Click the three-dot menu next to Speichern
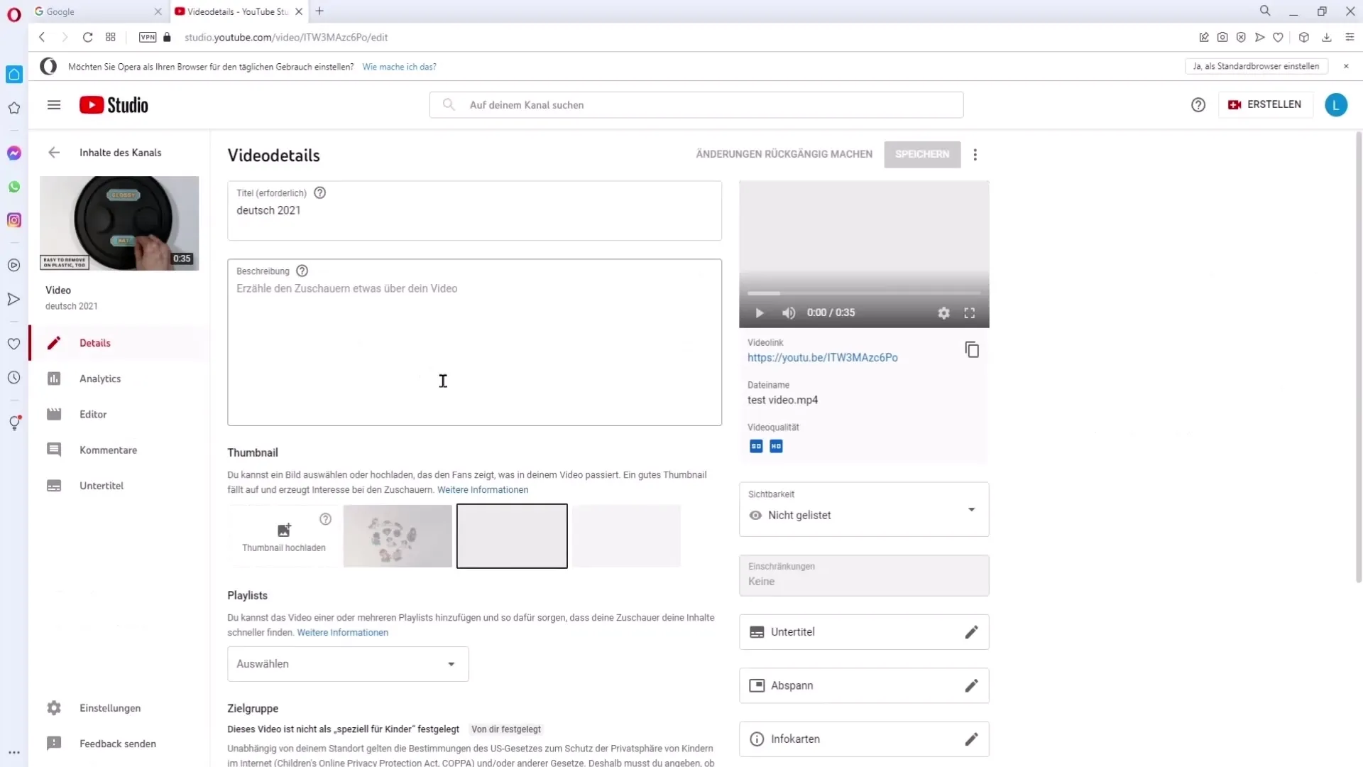 coord(978,155)
